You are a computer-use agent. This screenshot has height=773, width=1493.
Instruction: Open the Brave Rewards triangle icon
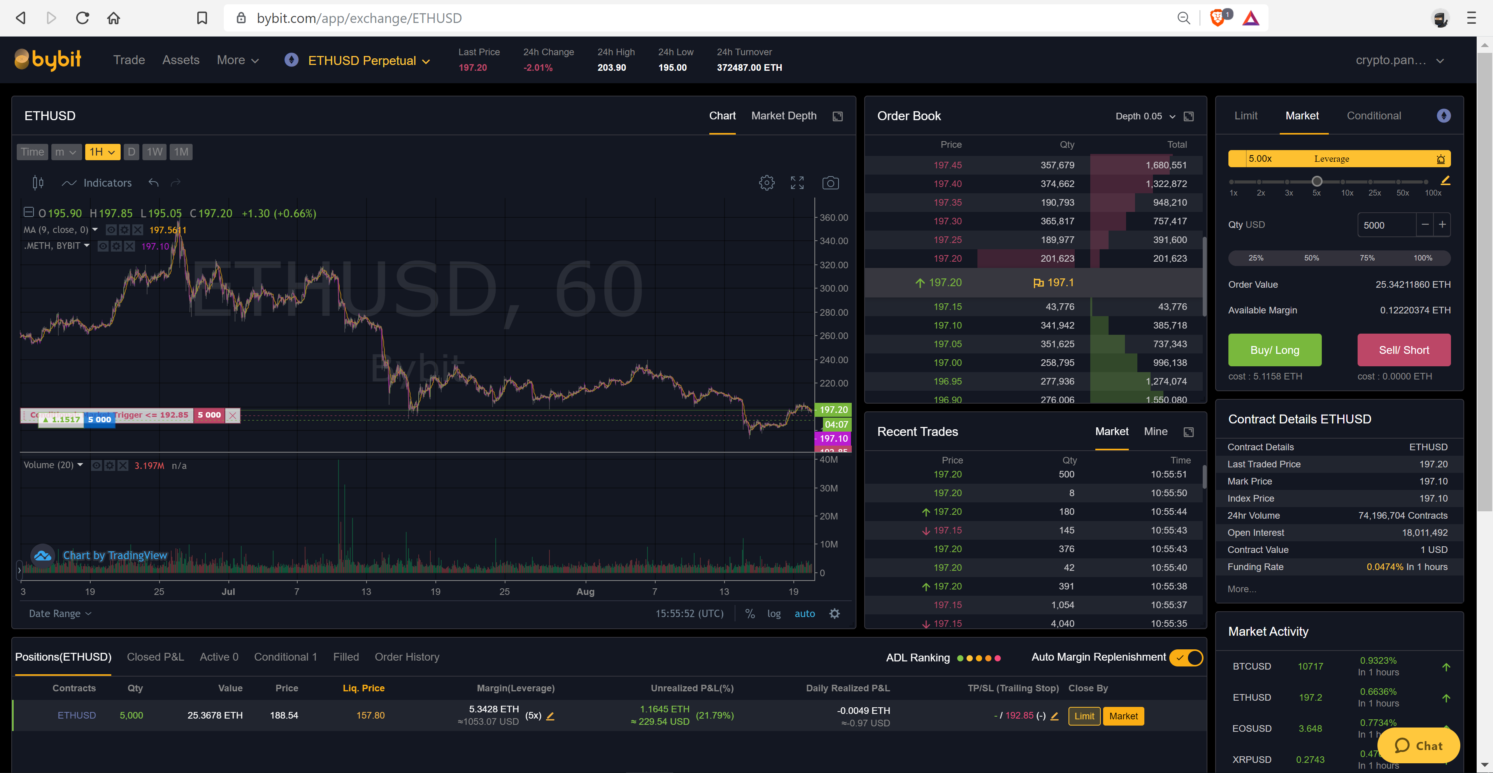click(1251, 19)
